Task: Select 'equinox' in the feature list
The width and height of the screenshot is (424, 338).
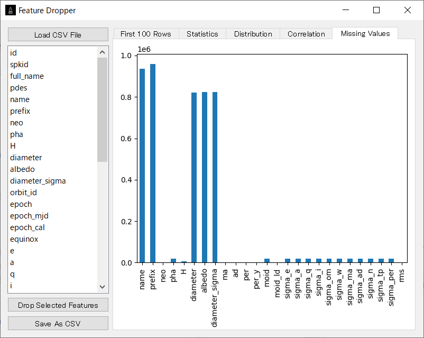Action: tap(53, 239)
